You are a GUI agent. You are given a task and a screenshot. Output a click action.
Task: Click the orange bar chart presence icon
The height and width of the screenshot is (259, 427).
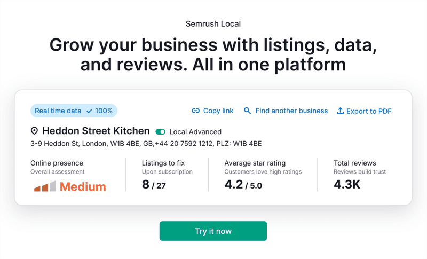(x=45, y=186)
